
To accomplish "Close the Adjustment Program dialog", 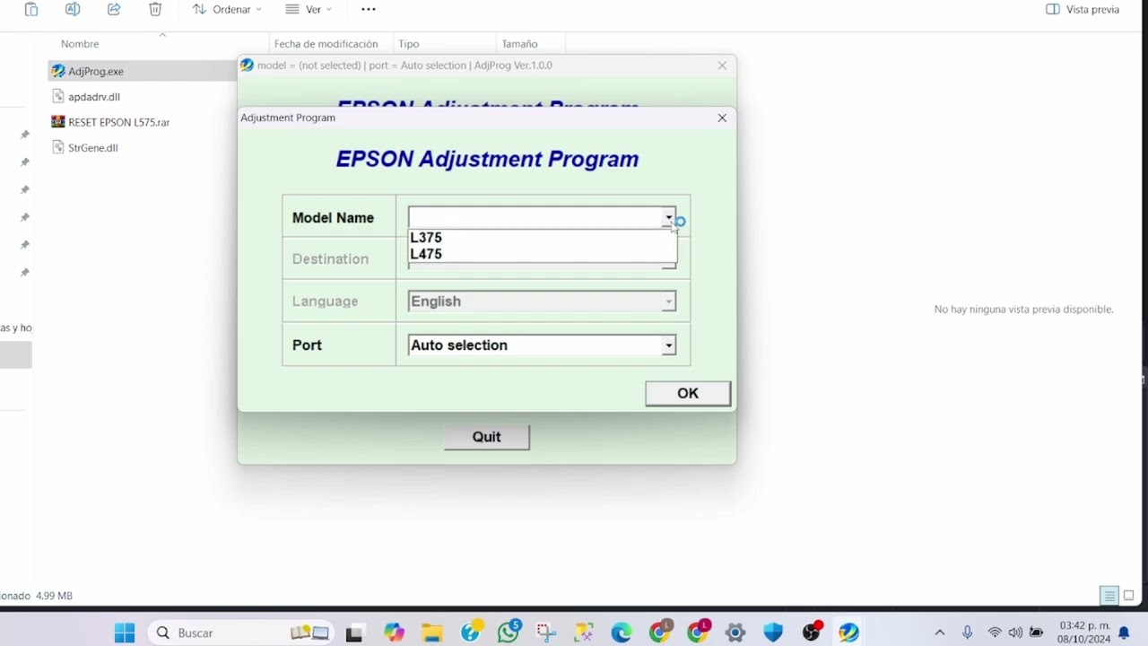I will pyautogui.click(x=722, y=118).
